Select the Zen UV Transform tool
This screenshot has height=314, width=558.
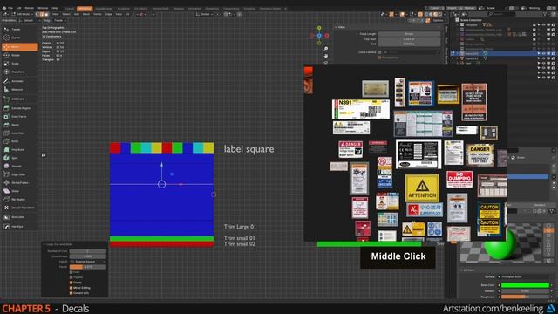pos(19,208)
